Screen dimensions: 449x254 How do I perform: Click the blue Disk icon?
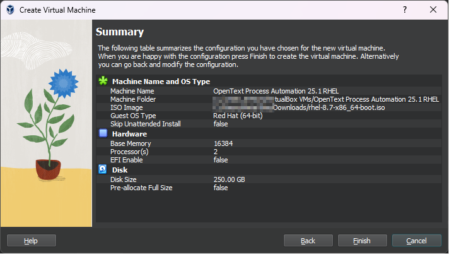tap(103, 169)
